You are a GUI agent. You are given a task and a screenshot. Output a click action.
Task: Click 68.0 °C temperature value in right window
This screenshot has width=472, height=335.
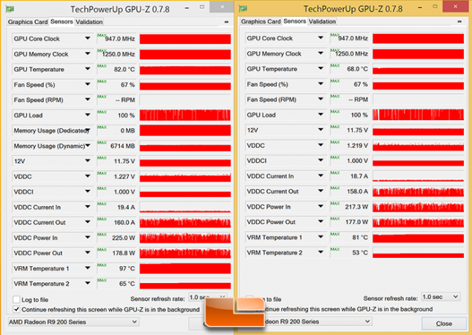coord(357,69)
